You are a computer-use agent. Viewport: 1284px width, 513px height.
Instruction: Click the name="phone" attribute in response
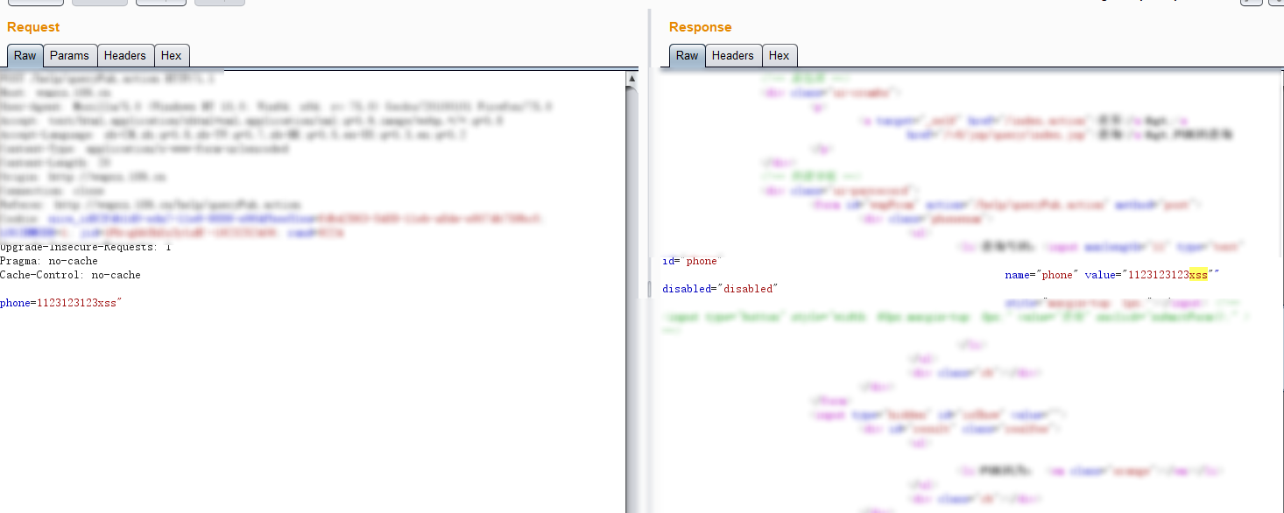pos(1041,275)
